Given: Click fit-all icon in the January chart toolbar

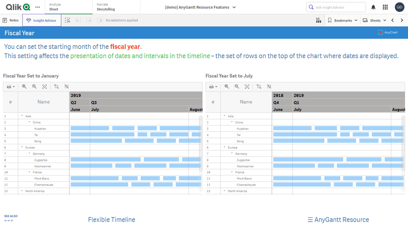Looking at the screenshot, I should [x=44, y=86].
